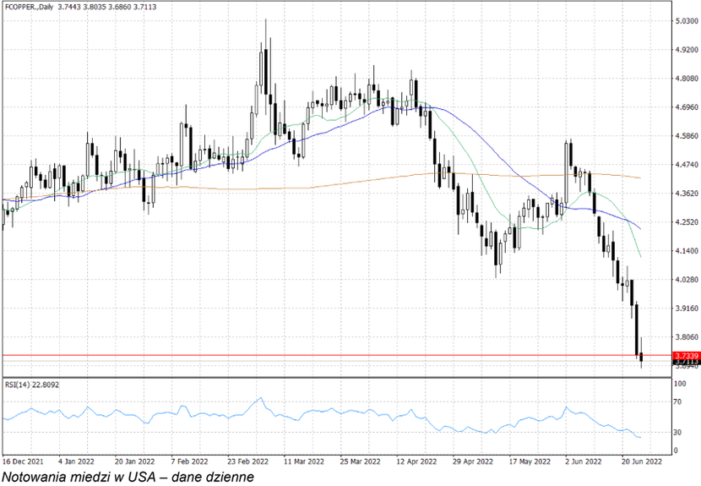Click the 4.4740 price axis label
701x486 pixels.
coord(685,165)
